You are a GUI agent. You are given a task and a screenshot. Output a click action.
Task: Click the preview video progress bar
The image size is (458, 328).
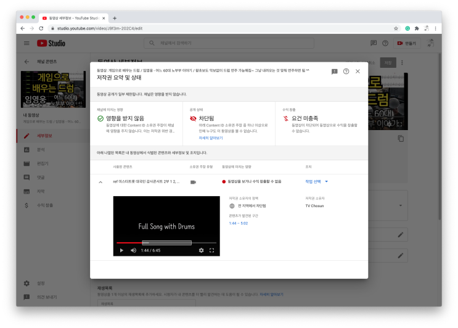pos(166,243)
